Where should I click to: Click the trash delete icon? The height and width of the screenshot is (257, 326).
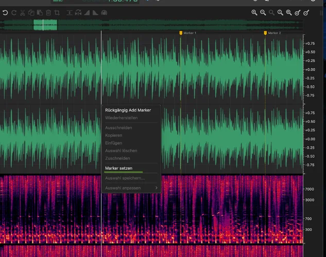tap(48, 12)
